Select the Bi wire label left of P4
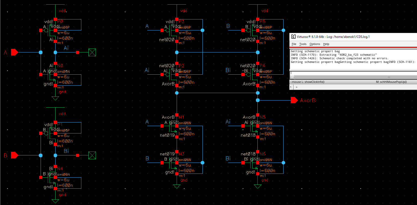This screenshot has width=417, height=205. pos(228,70)
